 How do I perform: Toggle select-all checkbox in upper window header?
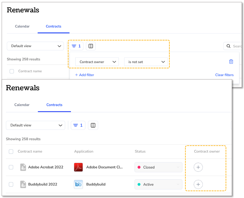pos(12,71)
